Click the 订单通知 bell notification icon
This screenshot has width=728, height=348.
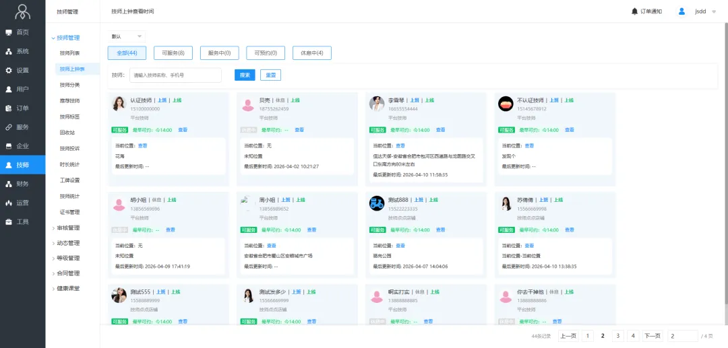tap(634, 11)
